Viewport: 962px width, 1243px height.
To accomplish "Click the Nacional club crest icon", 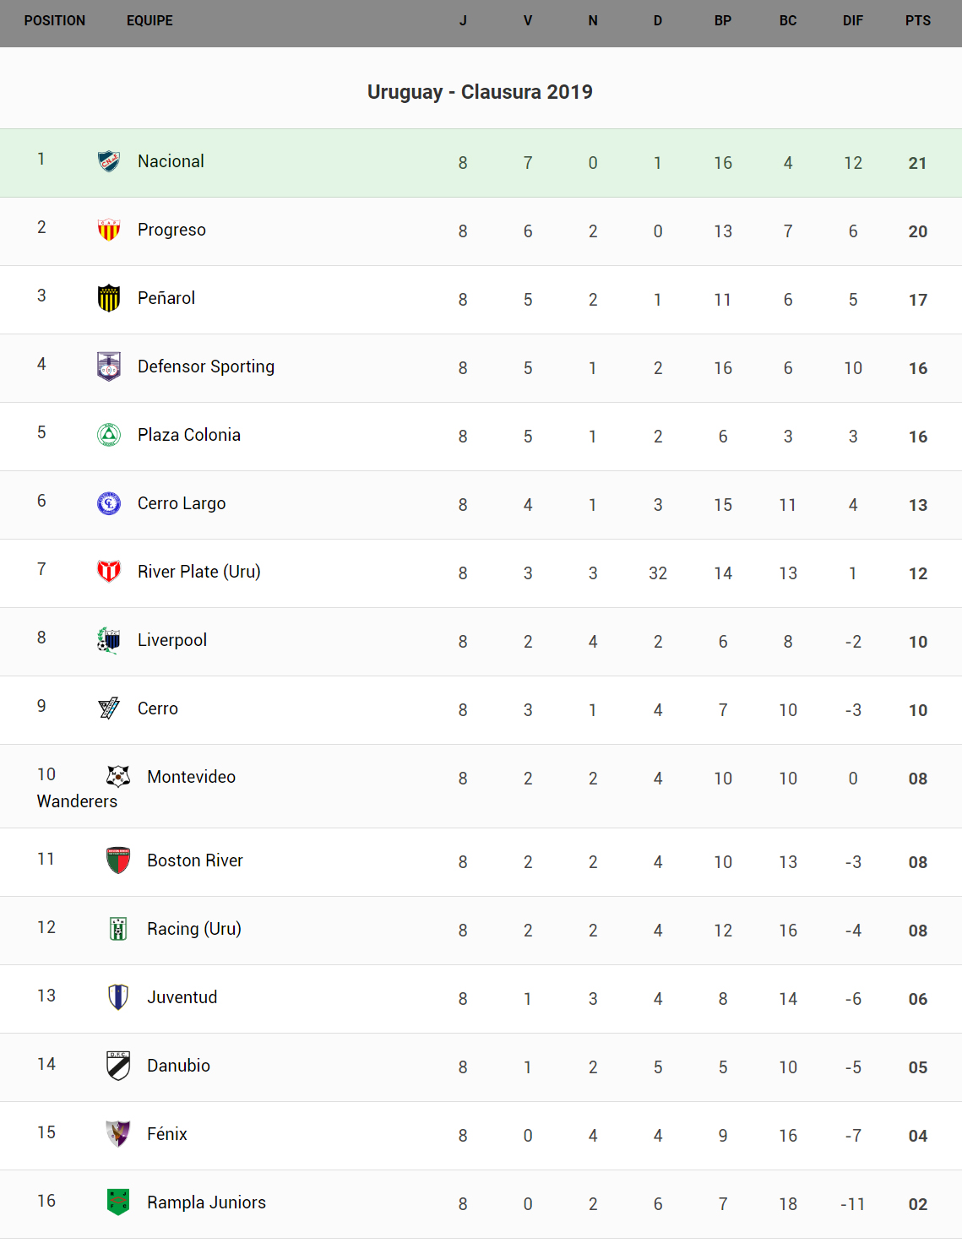I will click(x=109, y=161).
